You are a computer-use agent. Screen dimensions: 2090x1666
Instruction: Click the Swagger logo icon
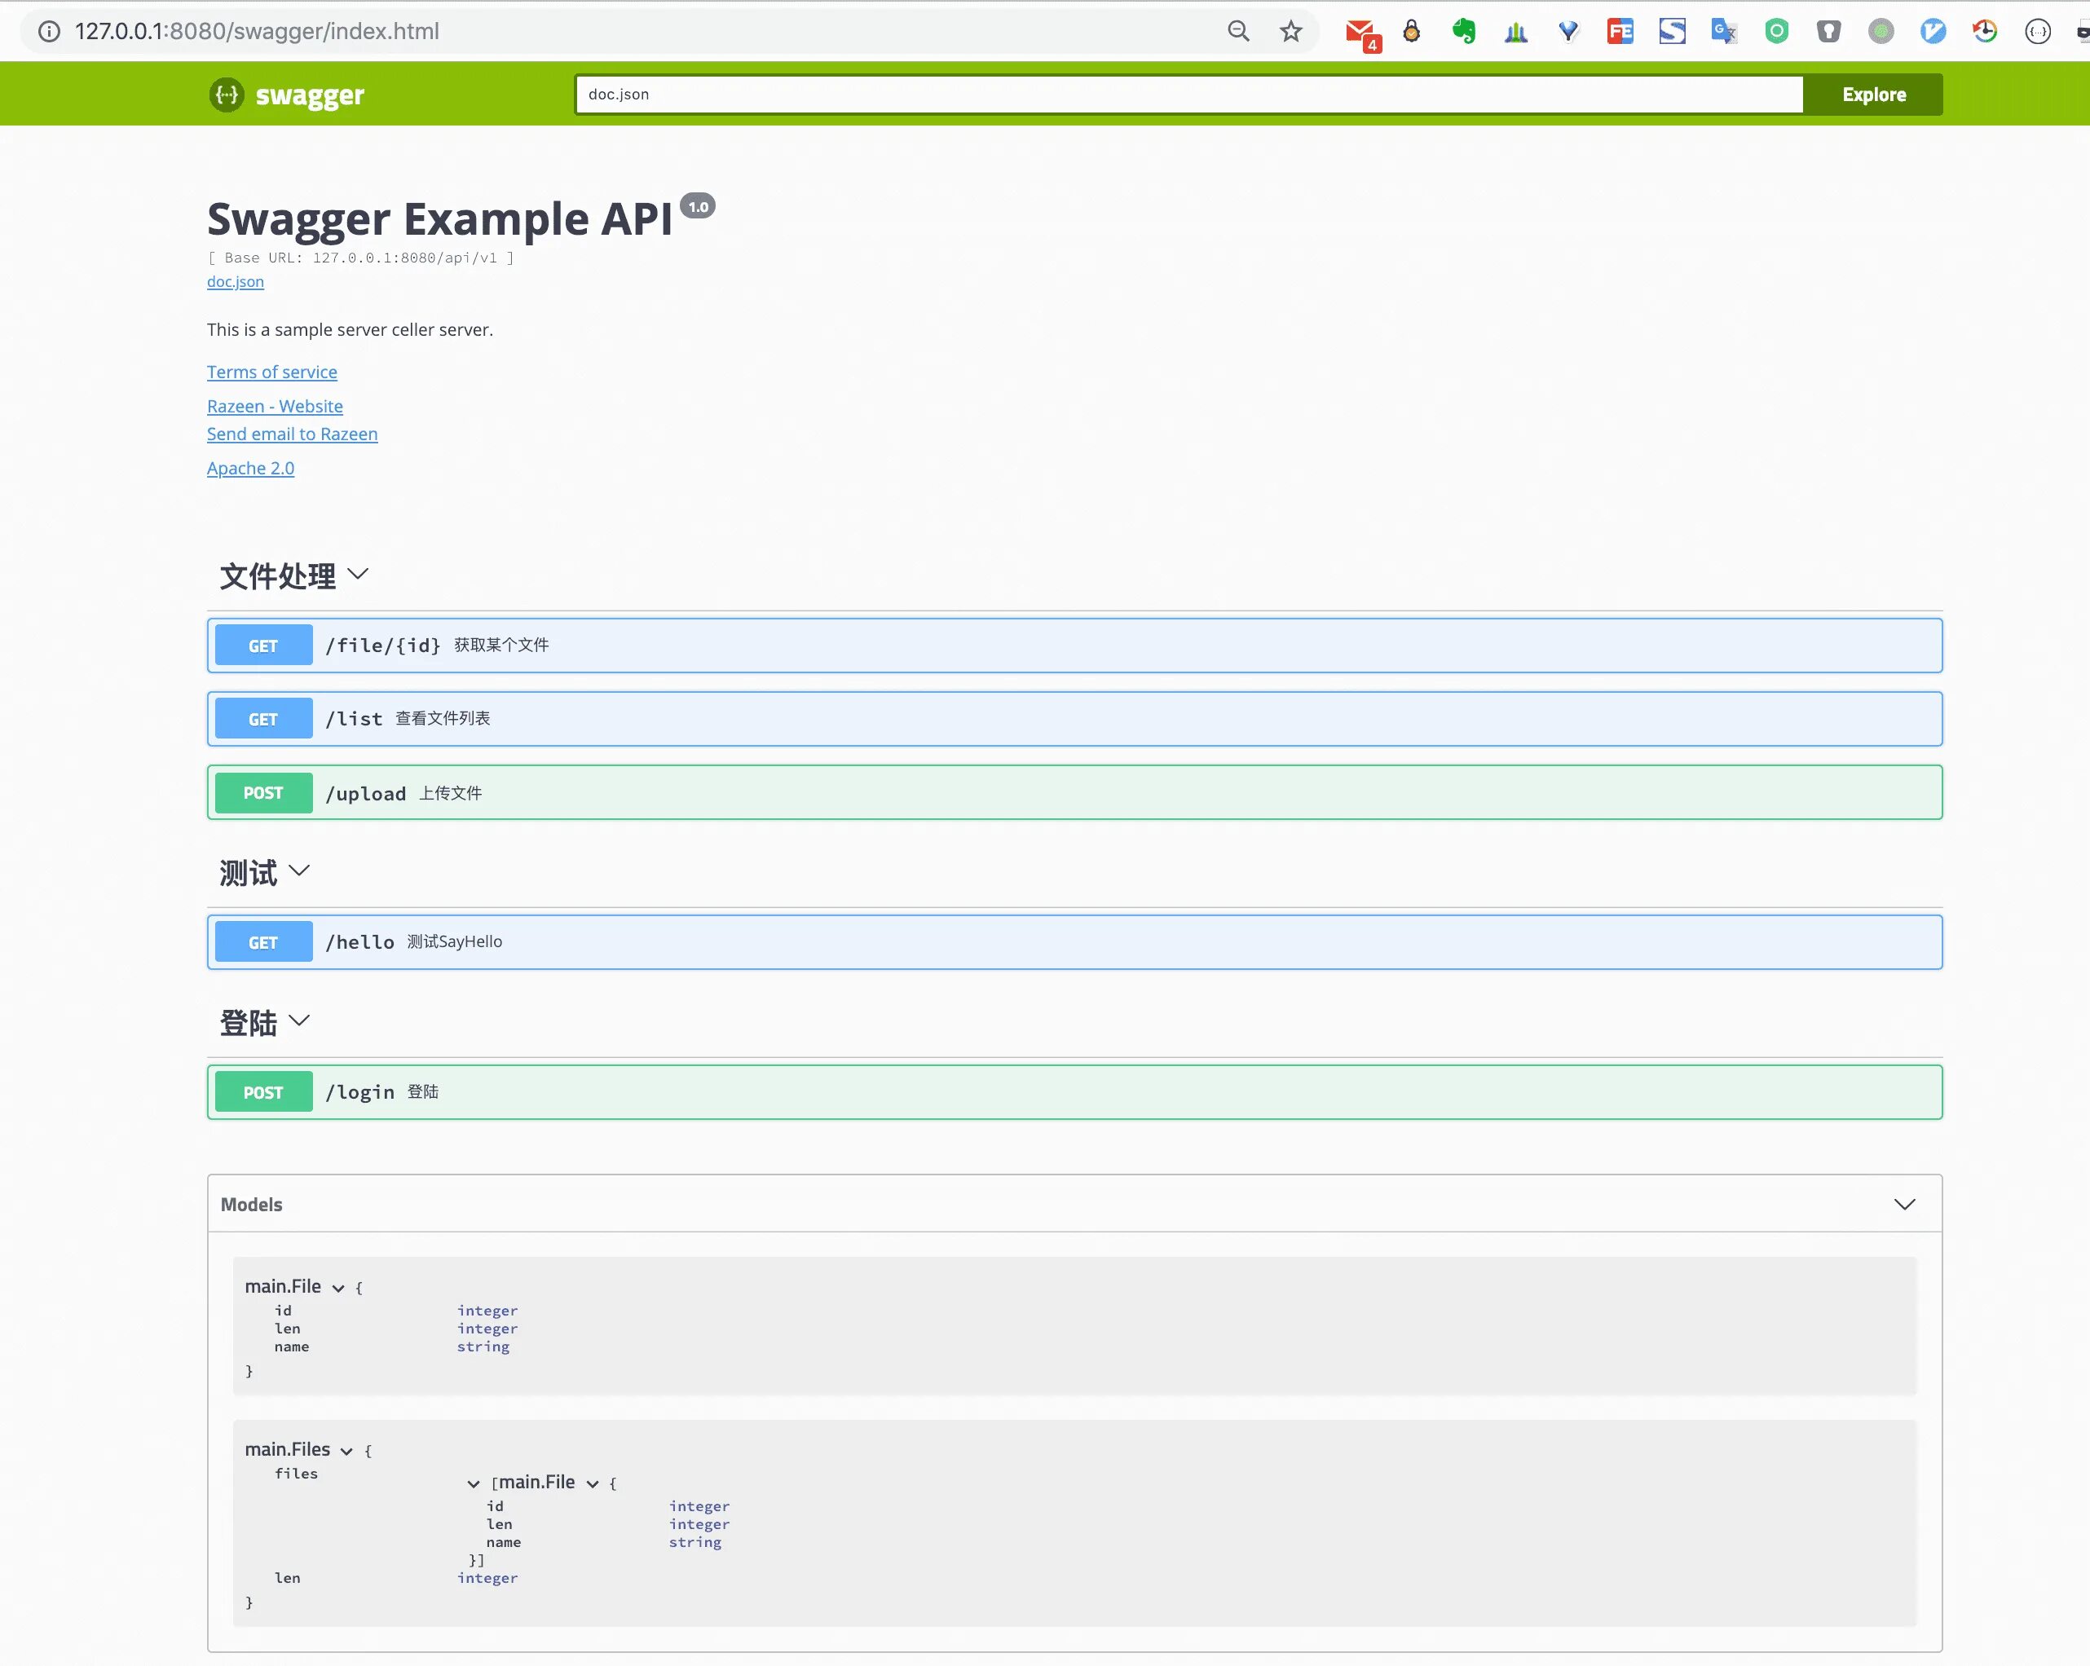pyautogui.click(x=227, y=95)
